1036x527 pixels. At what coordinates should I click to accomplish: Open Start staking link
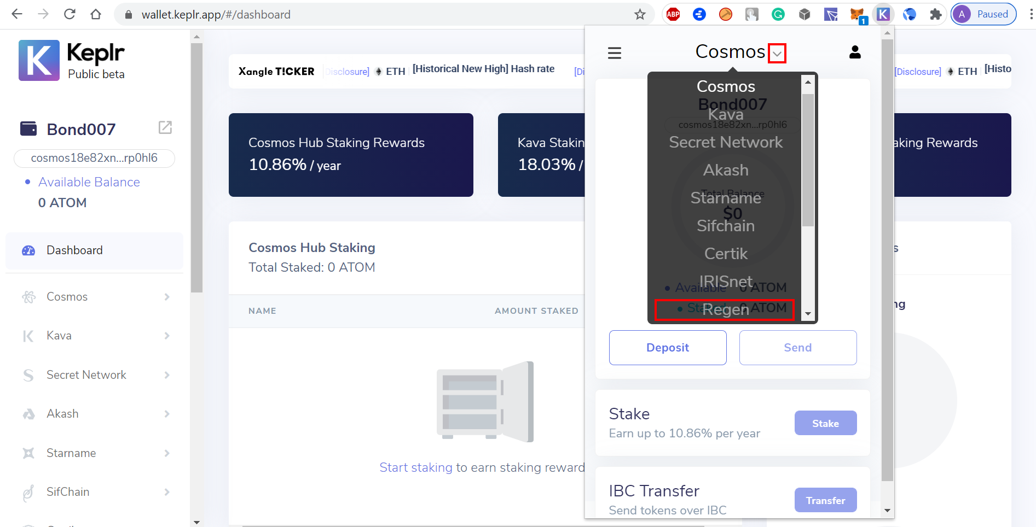(x=416, y=467)
